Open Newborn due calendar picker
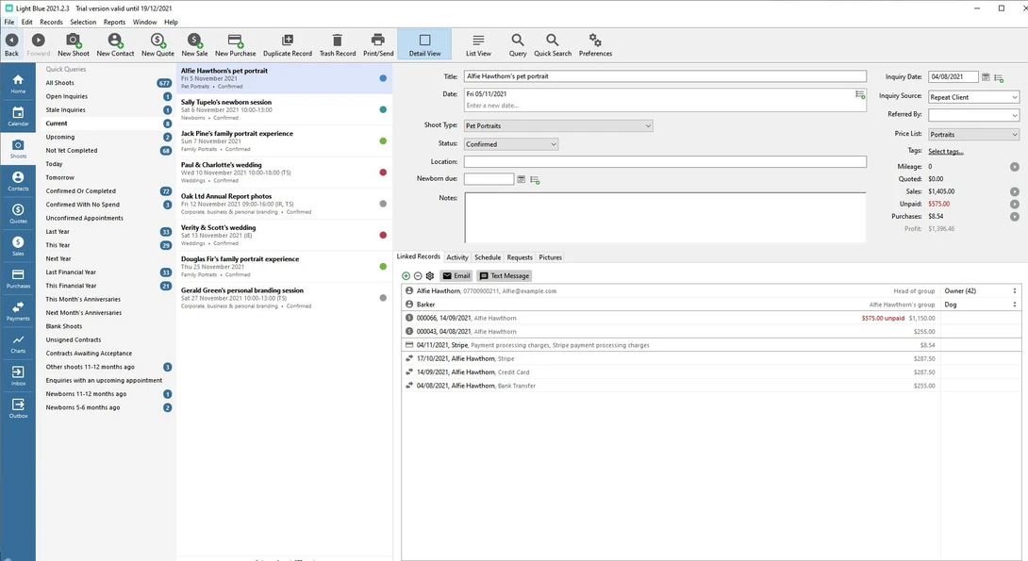The image size is (1028, 561). click(522, 179)
